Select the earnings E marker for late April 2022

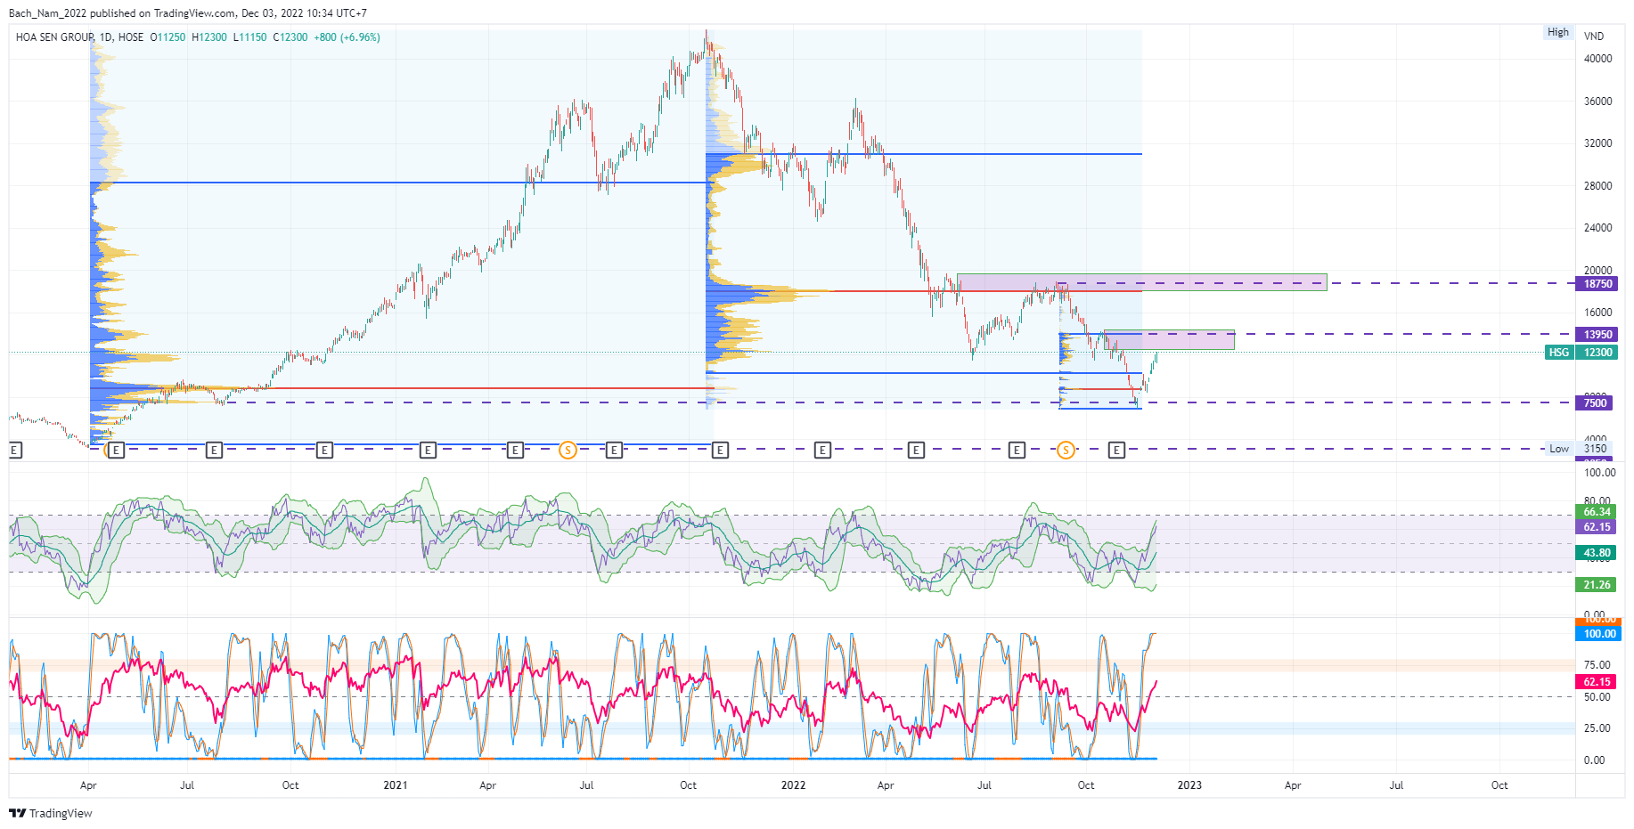click(x=916, y=451)
